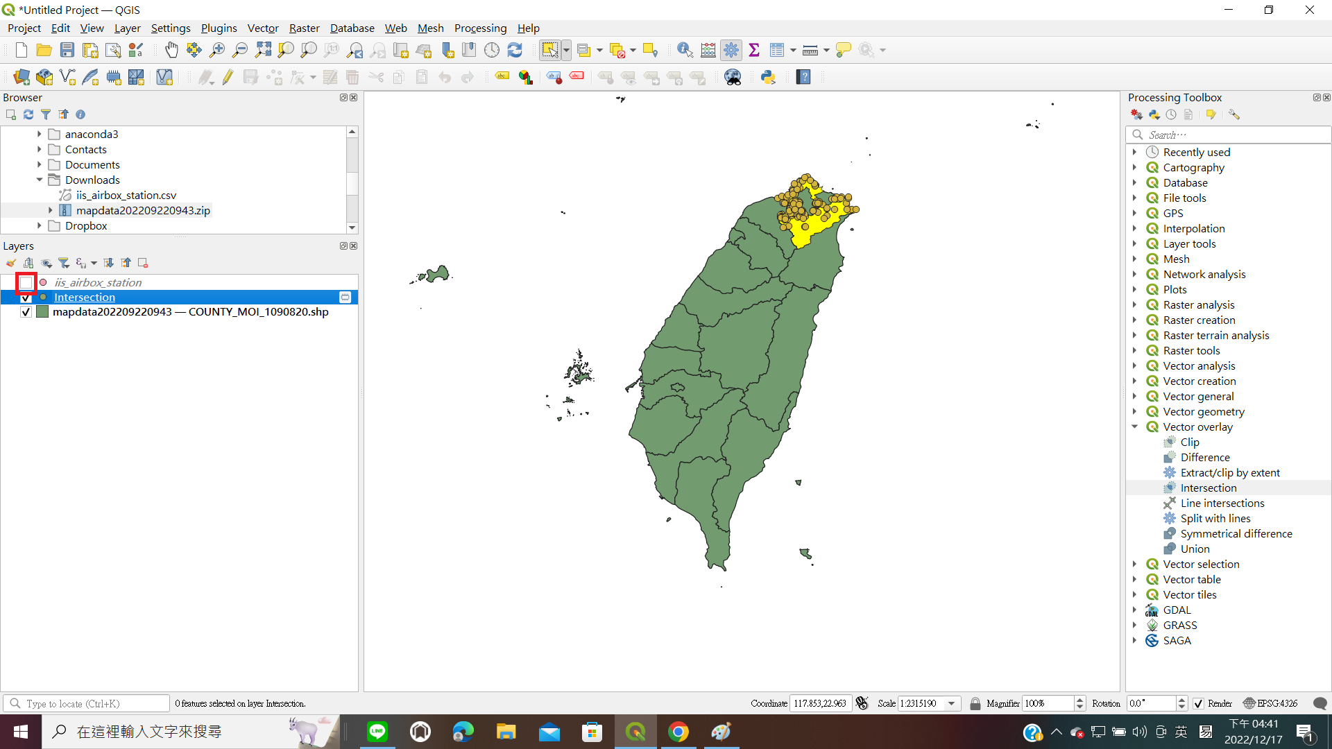Click the Refresh map icon

[x=515, y=50]
